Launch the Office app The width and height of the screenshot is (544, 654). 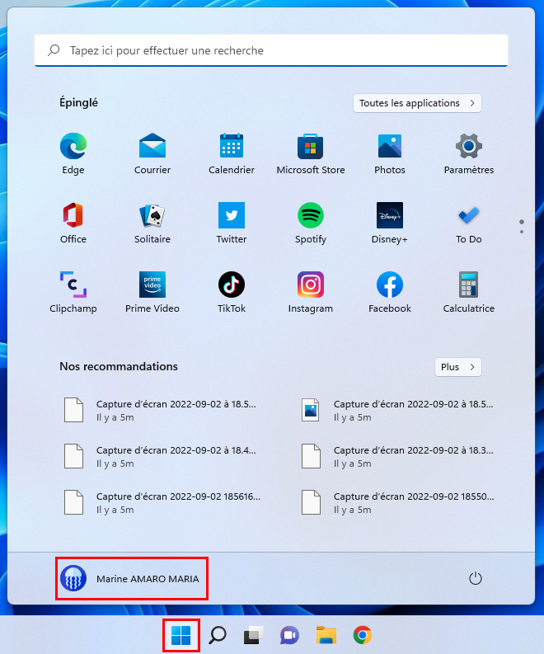[x=73, y=223]
